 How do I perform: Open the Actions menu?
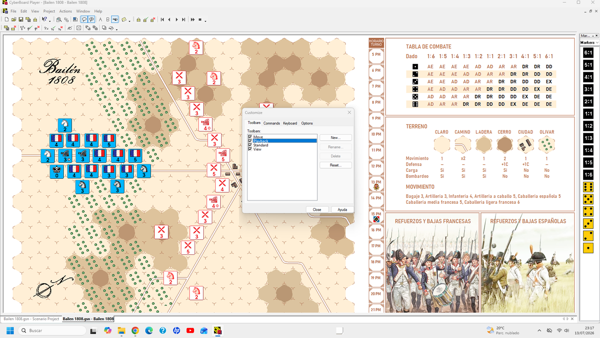66,11
